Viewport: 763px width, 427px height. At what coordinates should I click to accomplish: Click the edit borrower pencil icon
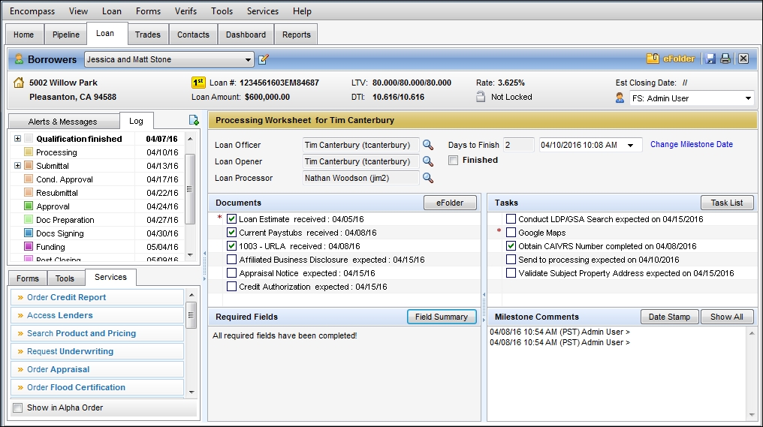coord(264,59)
